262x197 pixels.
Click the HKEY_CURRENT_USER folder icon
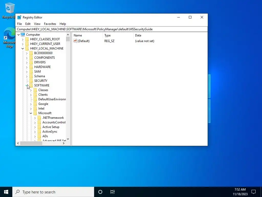[27, 44]
